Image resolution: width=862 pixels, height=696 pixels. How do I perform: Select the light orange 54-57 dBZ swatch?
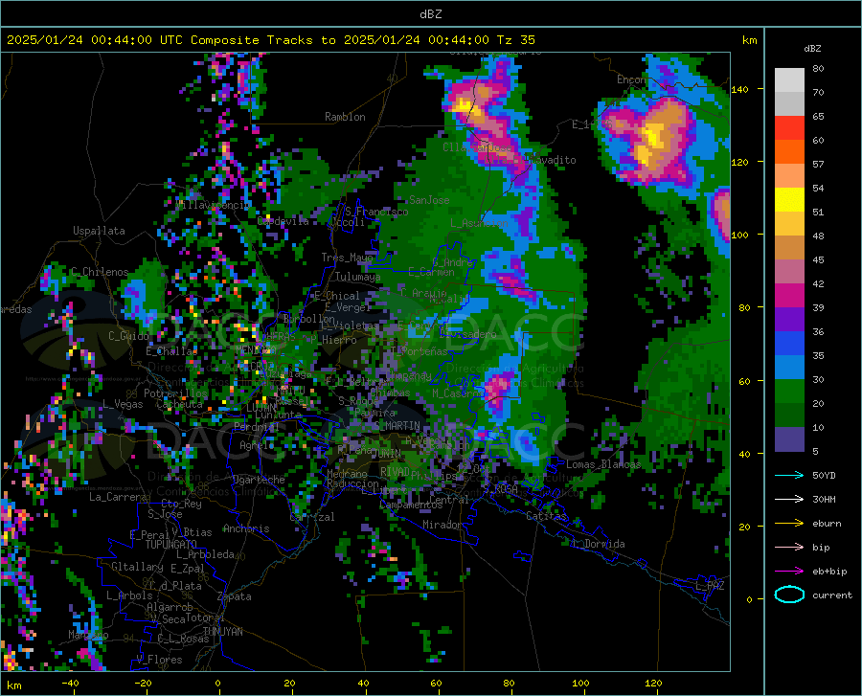tap(789, 176)
